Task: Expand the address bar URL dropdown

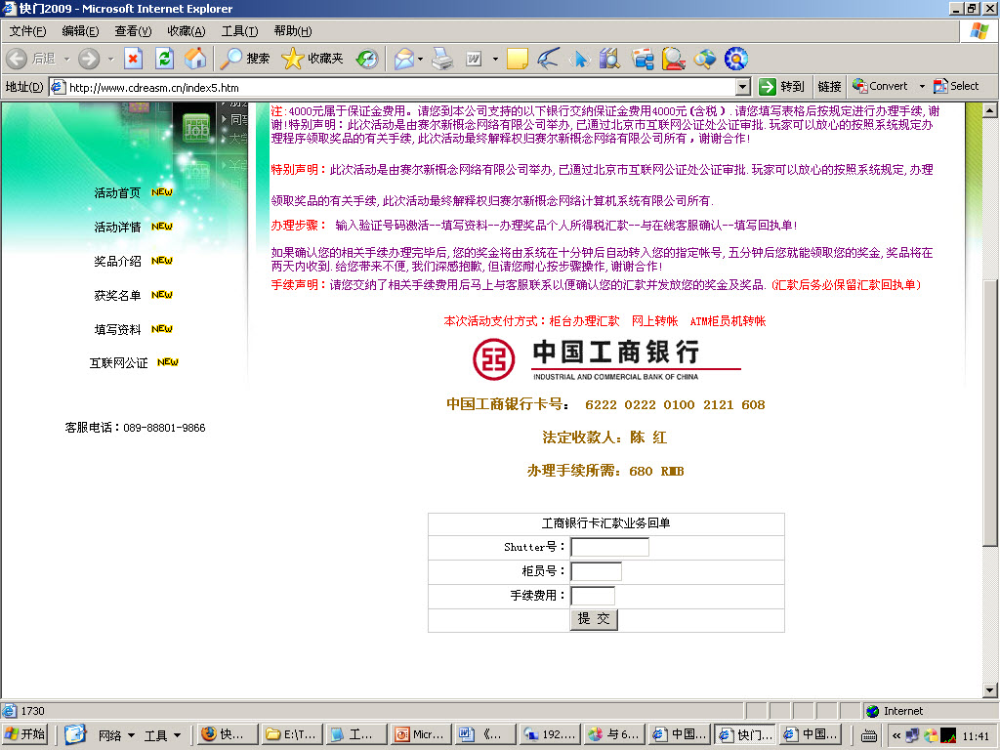Action: pyautogui.click(x=742, y=87)
